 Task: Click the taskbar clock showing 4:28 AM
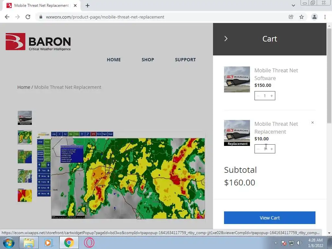(315, 243)
